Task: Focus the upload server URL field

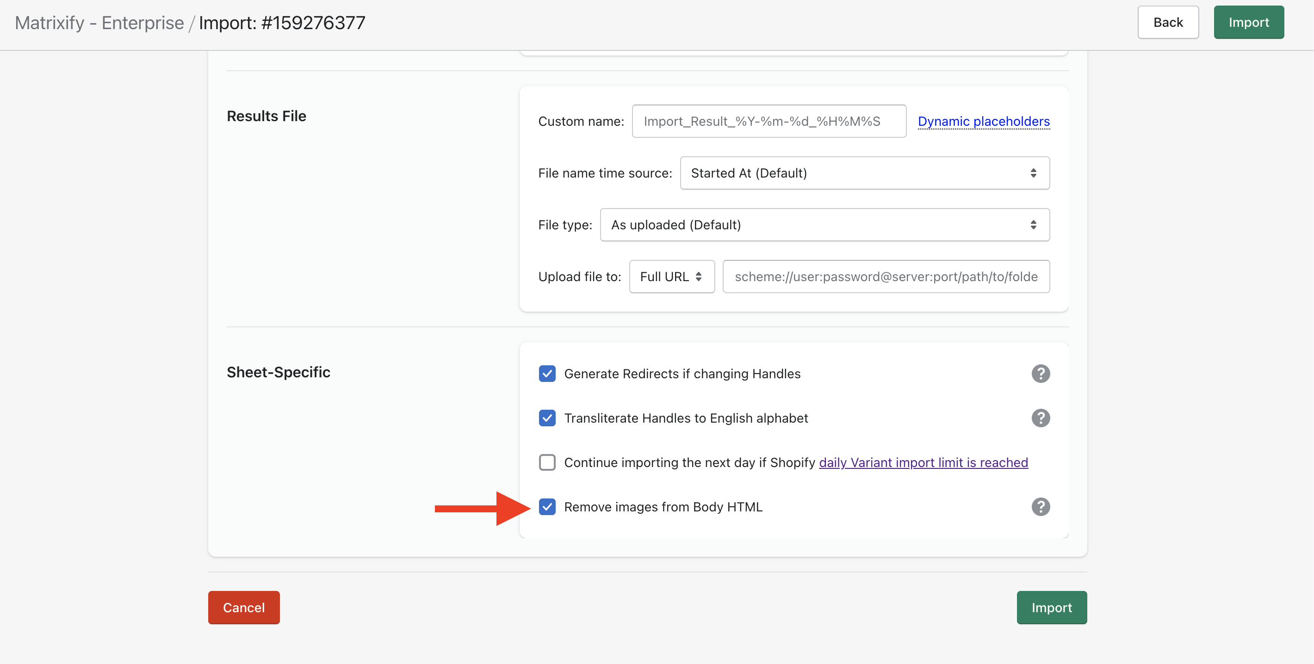Action: (886, 277)
